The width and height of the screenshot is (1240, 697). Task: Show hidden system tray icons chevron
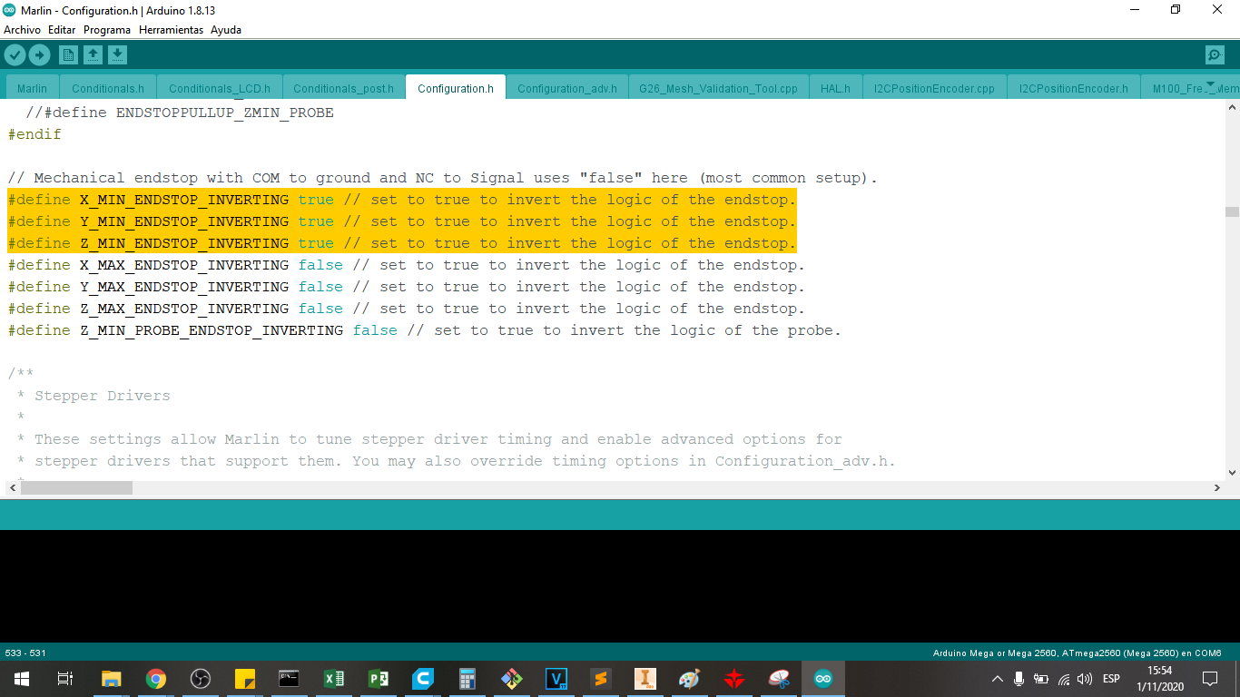point(998,679)
